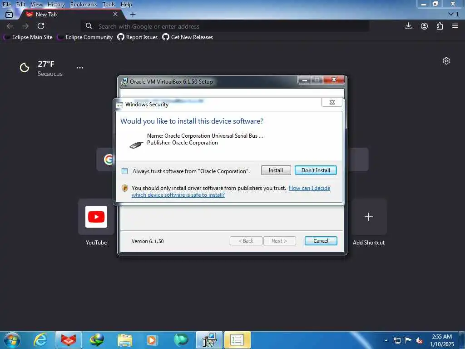Screen dimensions: 465x349
Task: Check Always trust software from Oracle Corporation
Action: click(124, 171)
